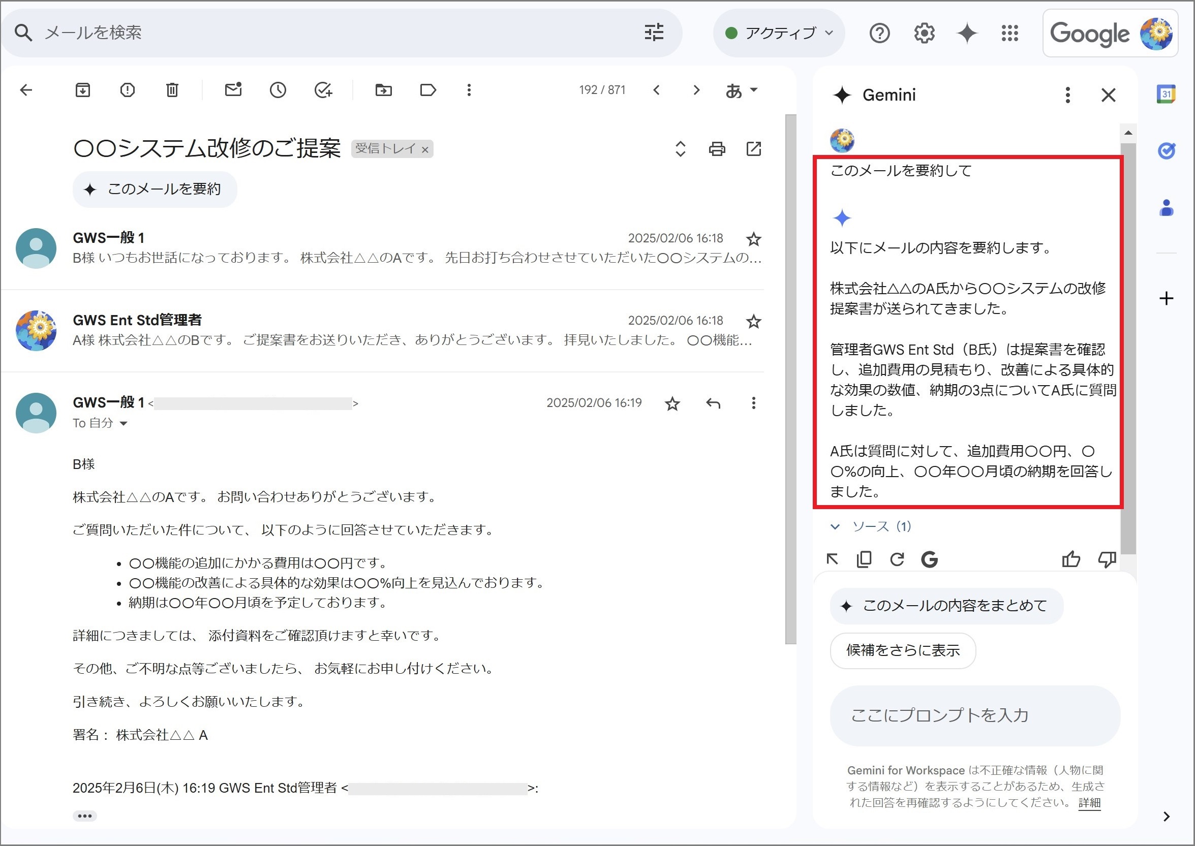Give thumbs down to Gemini response
This screenshot has width=1195, height=846.
1107,559
